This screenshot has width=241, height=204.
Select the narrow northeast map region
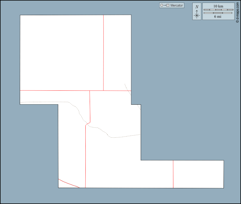pyautogui.click(x=117, y=52)
